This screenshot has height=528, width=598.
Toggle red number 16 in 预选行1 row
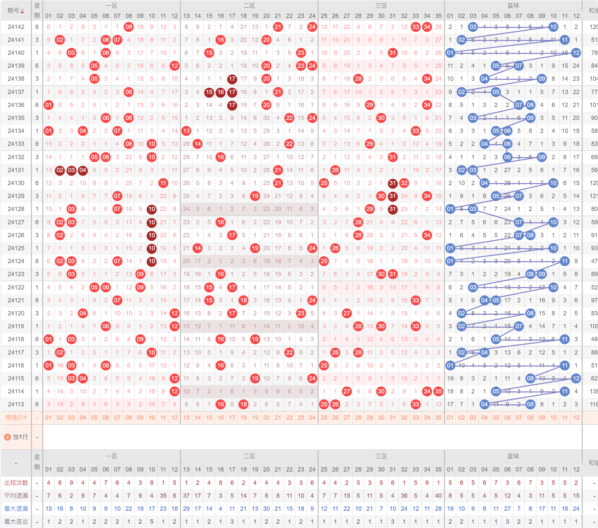point(221,418)
